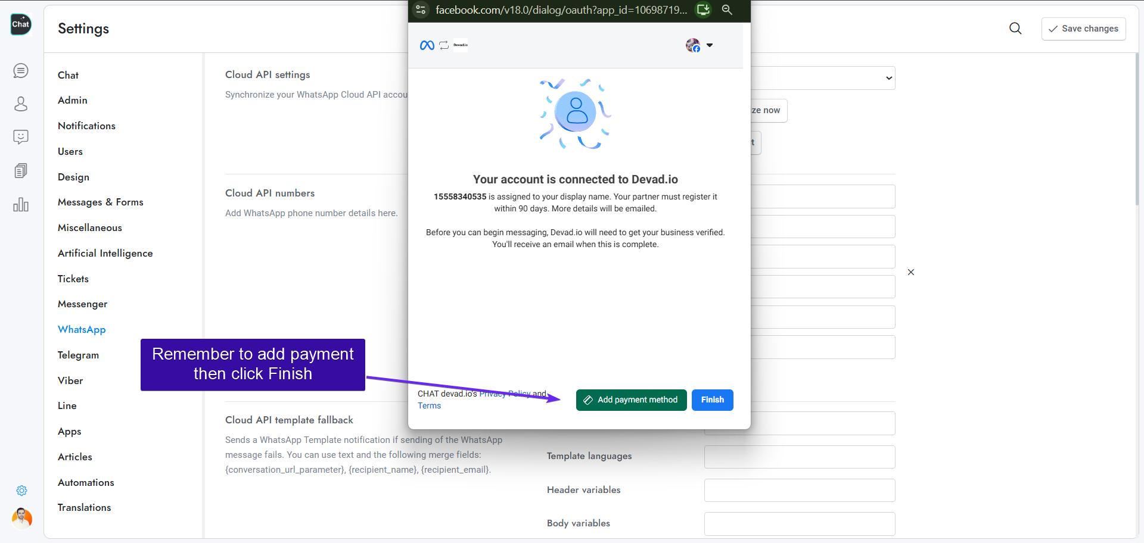This screenshot has height=543, width=1144.
Task: Open the users profile icon in sidebar
Action: [x=21, y=104]
